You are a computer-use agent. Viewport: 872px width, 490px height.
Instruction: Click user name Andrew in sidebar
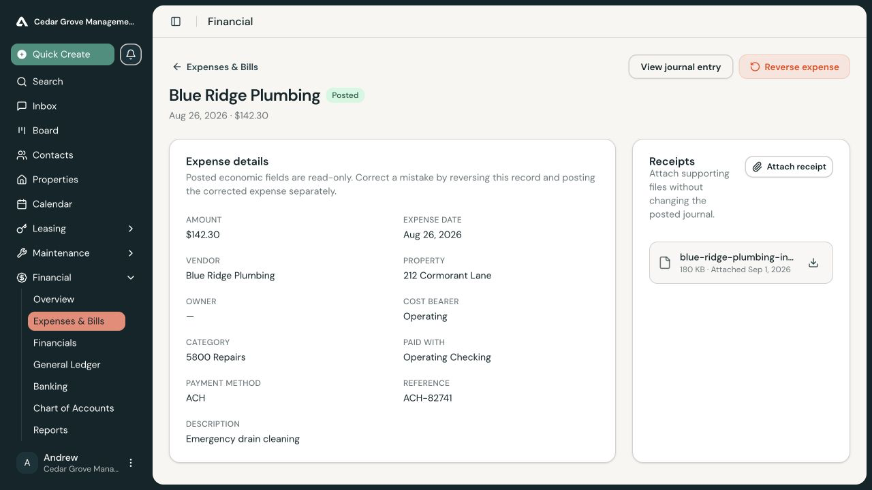pyautogui.click(x=61, y=457)
